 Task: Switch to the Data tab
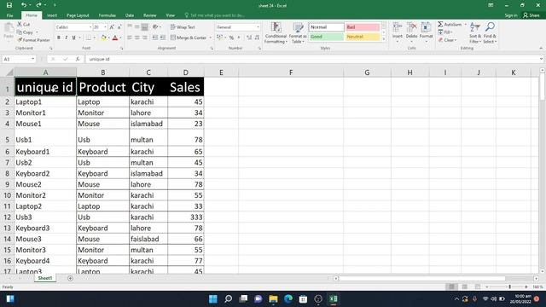point(130,15)
